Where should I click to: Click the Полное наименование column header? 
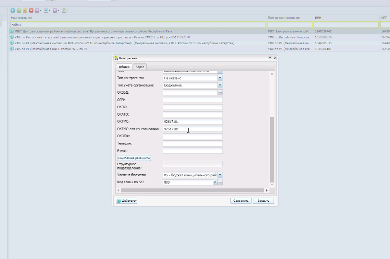click(x=290, y=18)
